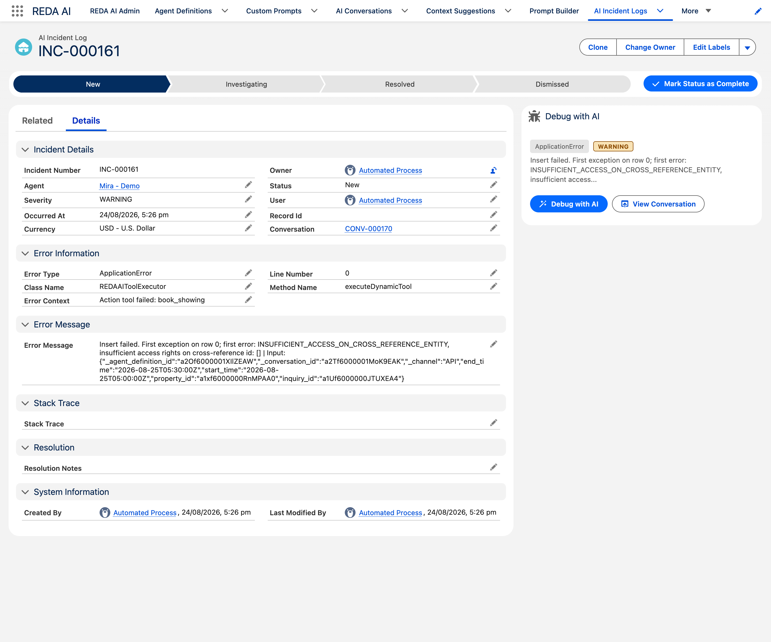Edit the Record Id field pencil icon
The image size is (771, 642).
[x=493, y=215]
